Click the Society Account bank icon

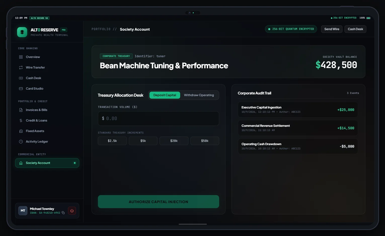pos(21,163)
